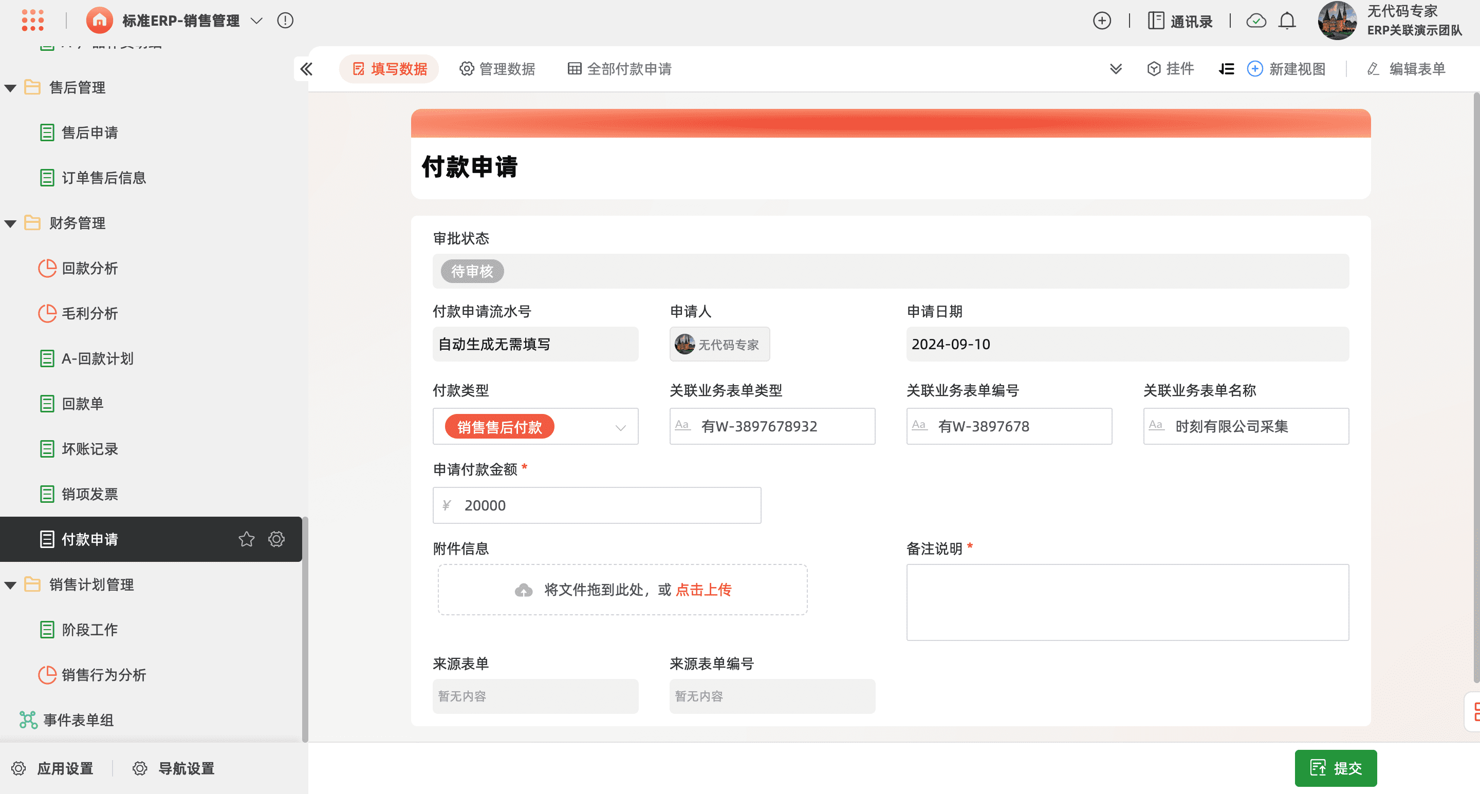Click the plus circle icon in top bar
The image size is (1480, 794).
(x=1101, y=21)
